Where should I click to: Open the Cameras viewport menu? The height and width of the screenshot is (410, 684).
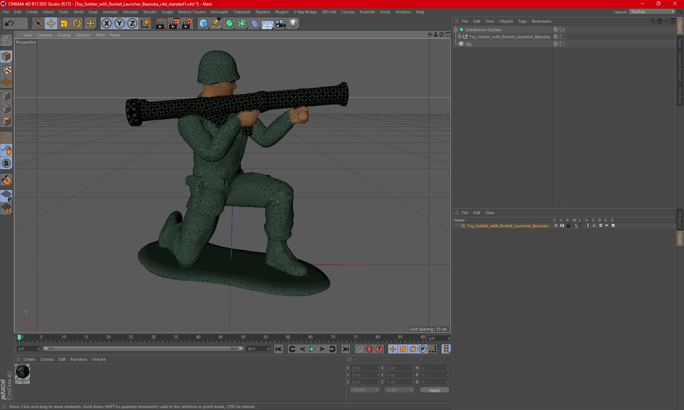[x=45, y=35]
